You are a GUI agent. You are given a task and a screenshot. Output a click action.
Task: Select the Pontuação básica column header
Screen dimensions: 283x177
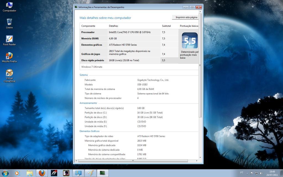point(189,26)
